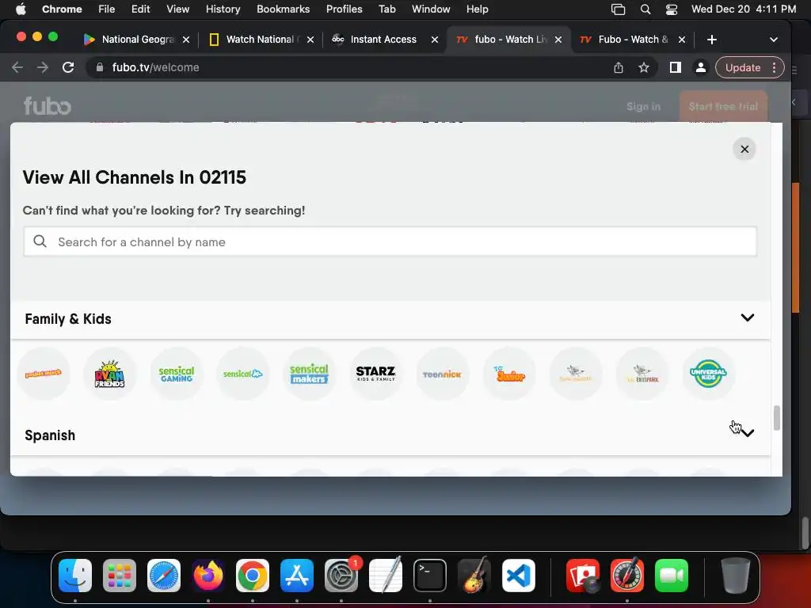
Task: Focus the channel name search field
Action: point(390,241)
